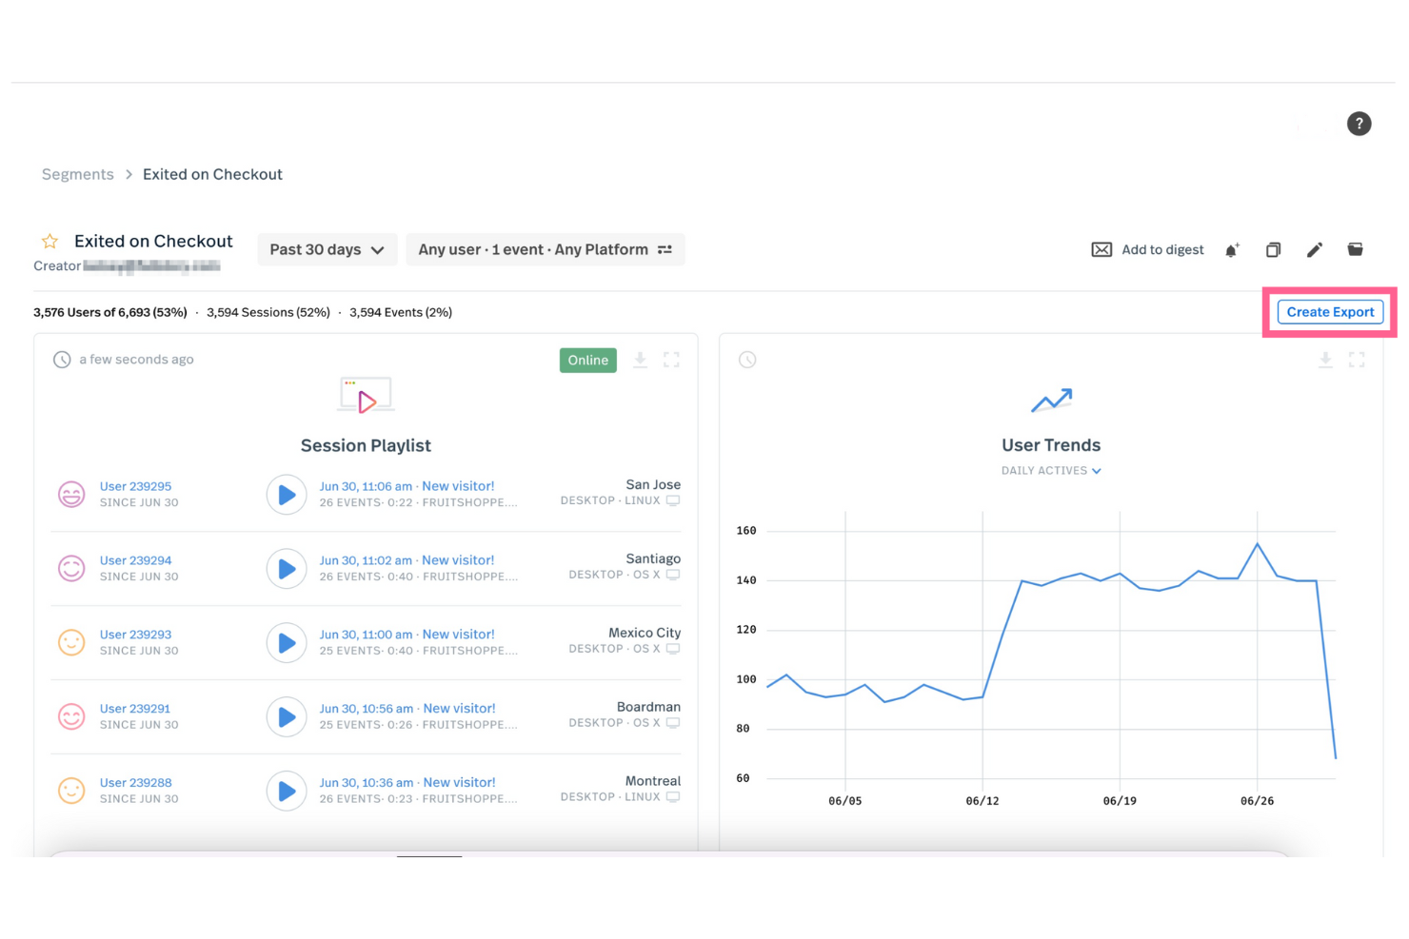The height and width of the screenshot is (939, 1409).
Task: Open the Any user · 1 event filter selector
Action: click(x=533, y=249)
